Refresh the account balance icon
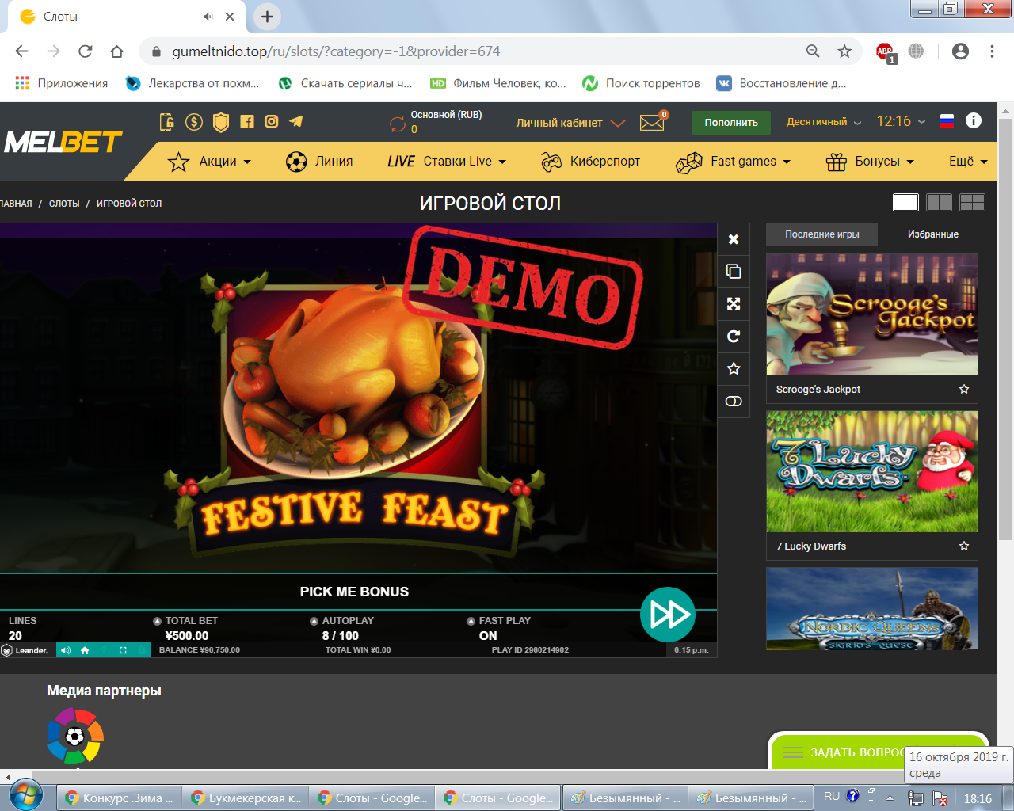This screenshot has height=811, width=1014. coord(397,124)
